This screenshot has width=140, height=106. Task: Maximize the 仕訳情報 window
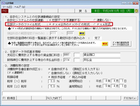130,3
